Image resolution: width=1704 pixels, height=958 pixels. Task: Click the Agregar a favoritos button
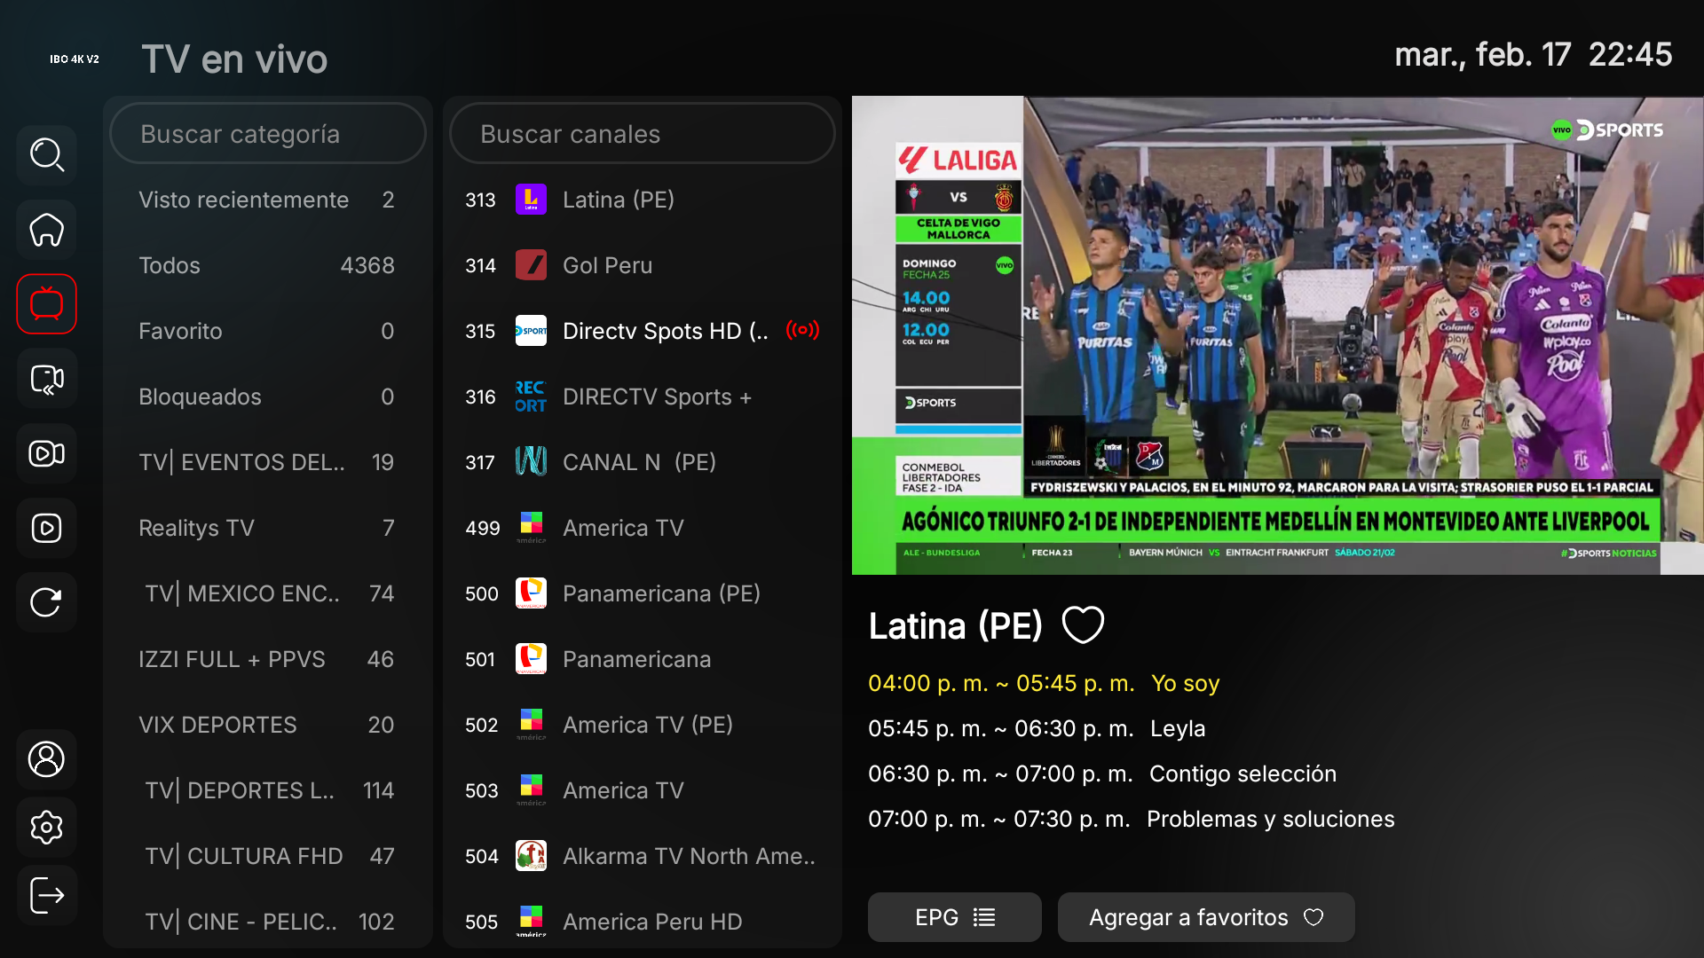coord(1206,917)
